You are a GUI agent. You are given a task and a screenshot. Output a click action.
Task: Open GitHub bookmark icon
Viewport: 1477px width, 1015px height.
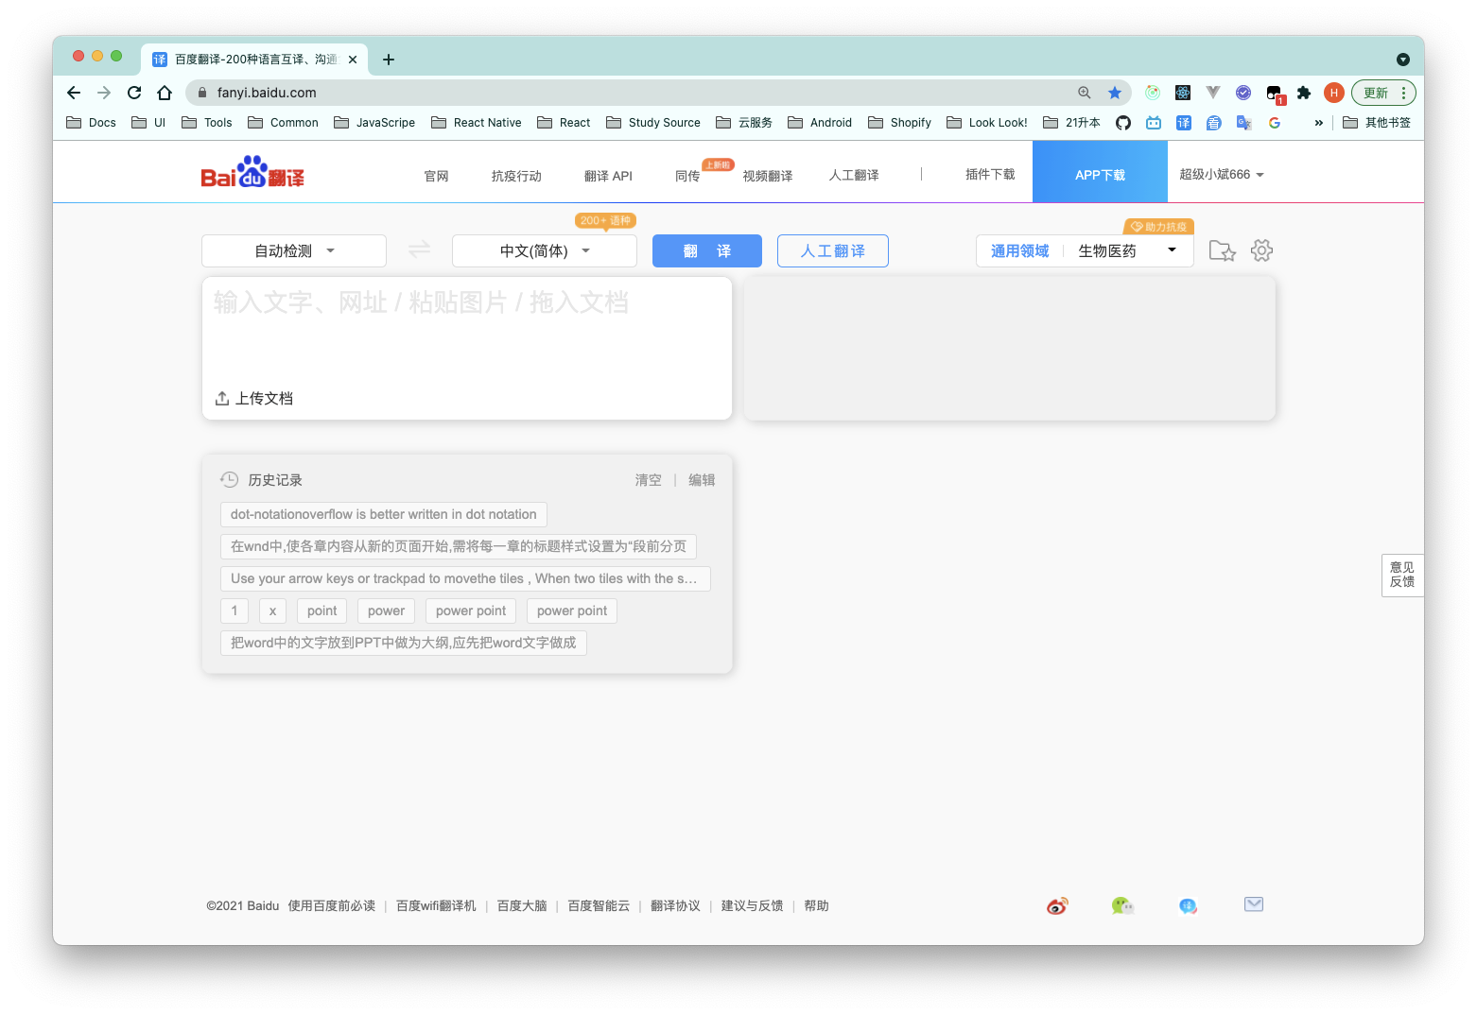[x=1123, y=123]
